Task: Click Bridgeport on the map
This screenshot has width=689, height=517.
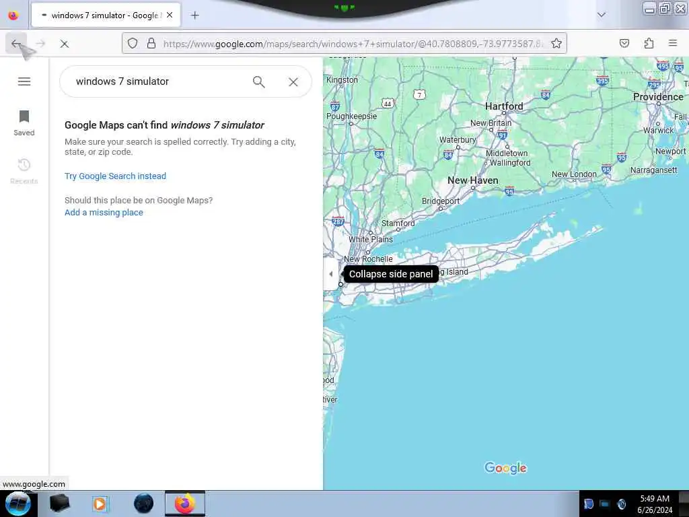Action: point(440,201)
